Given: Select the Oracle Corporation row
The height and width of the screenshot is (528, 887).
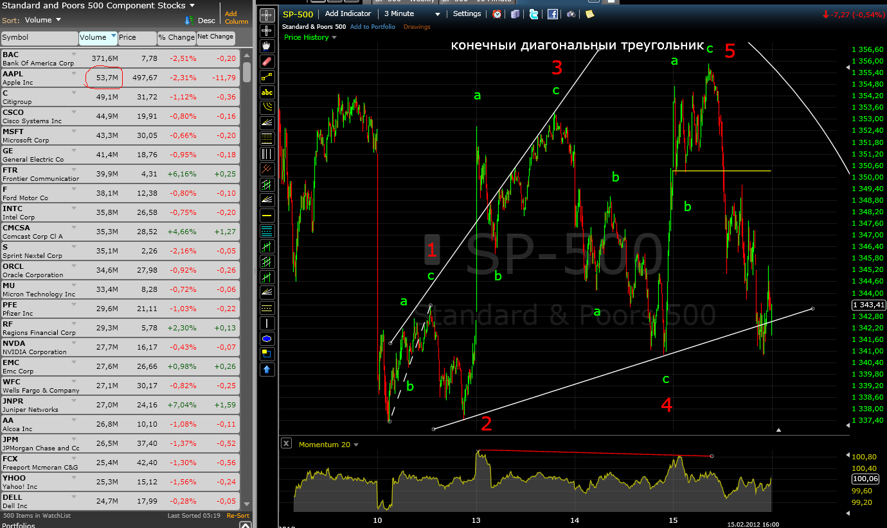Looking at the screenshot, I should [120, 271].
